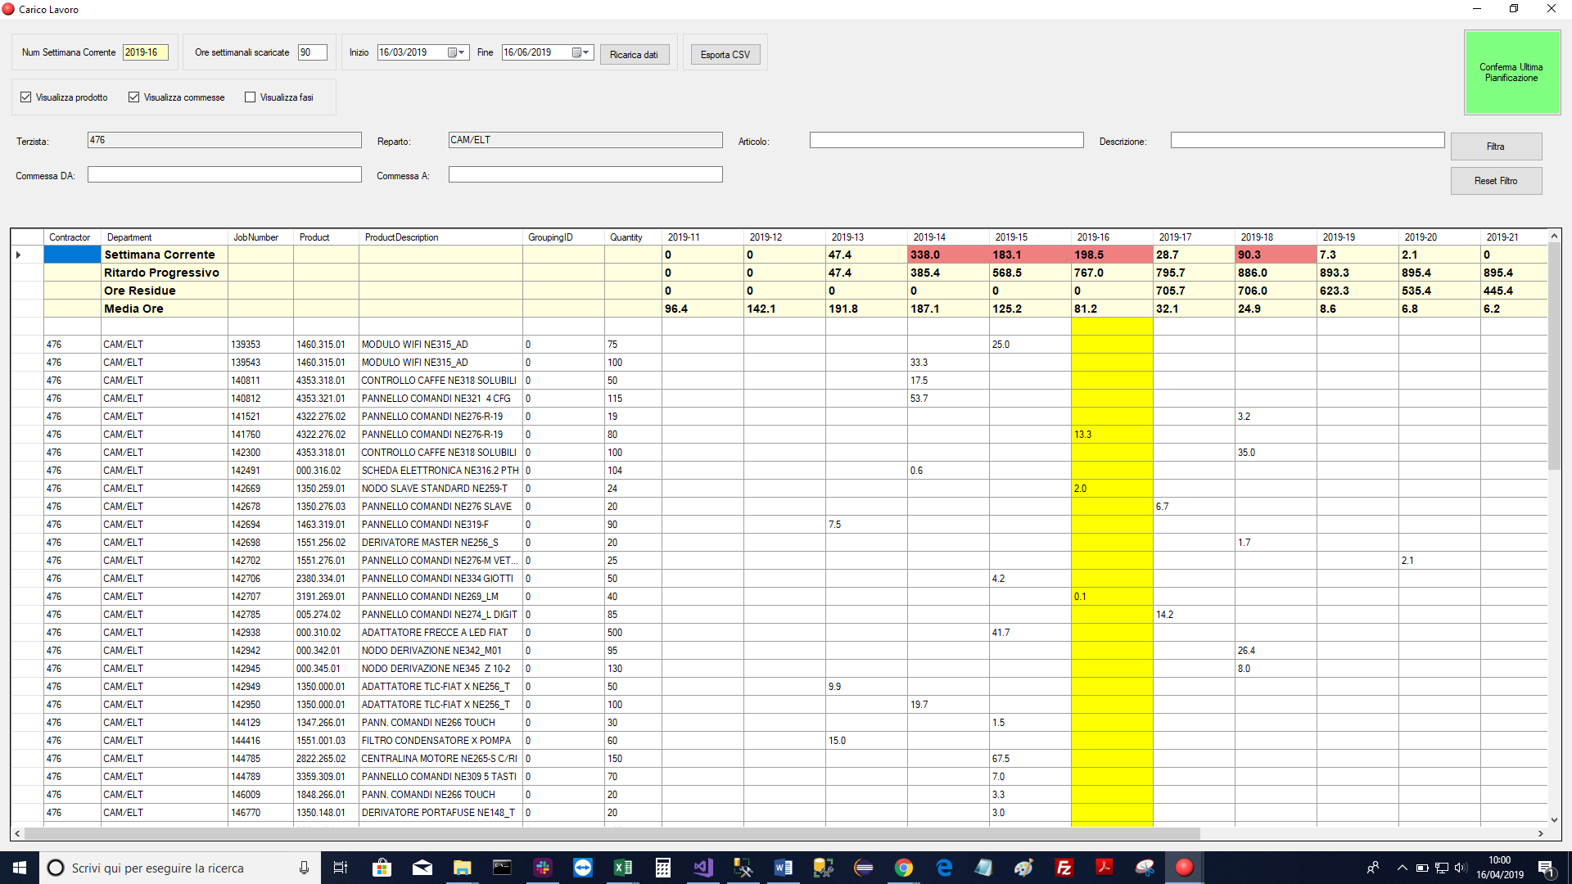
Task: Click the Num Settimana Corrente field
Action: click(146, 52)
